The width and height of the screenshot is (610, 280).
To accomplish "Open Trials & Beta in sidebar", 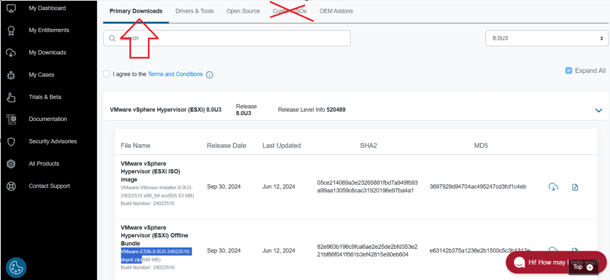I will pyautogui.click(x=45, y=97).
